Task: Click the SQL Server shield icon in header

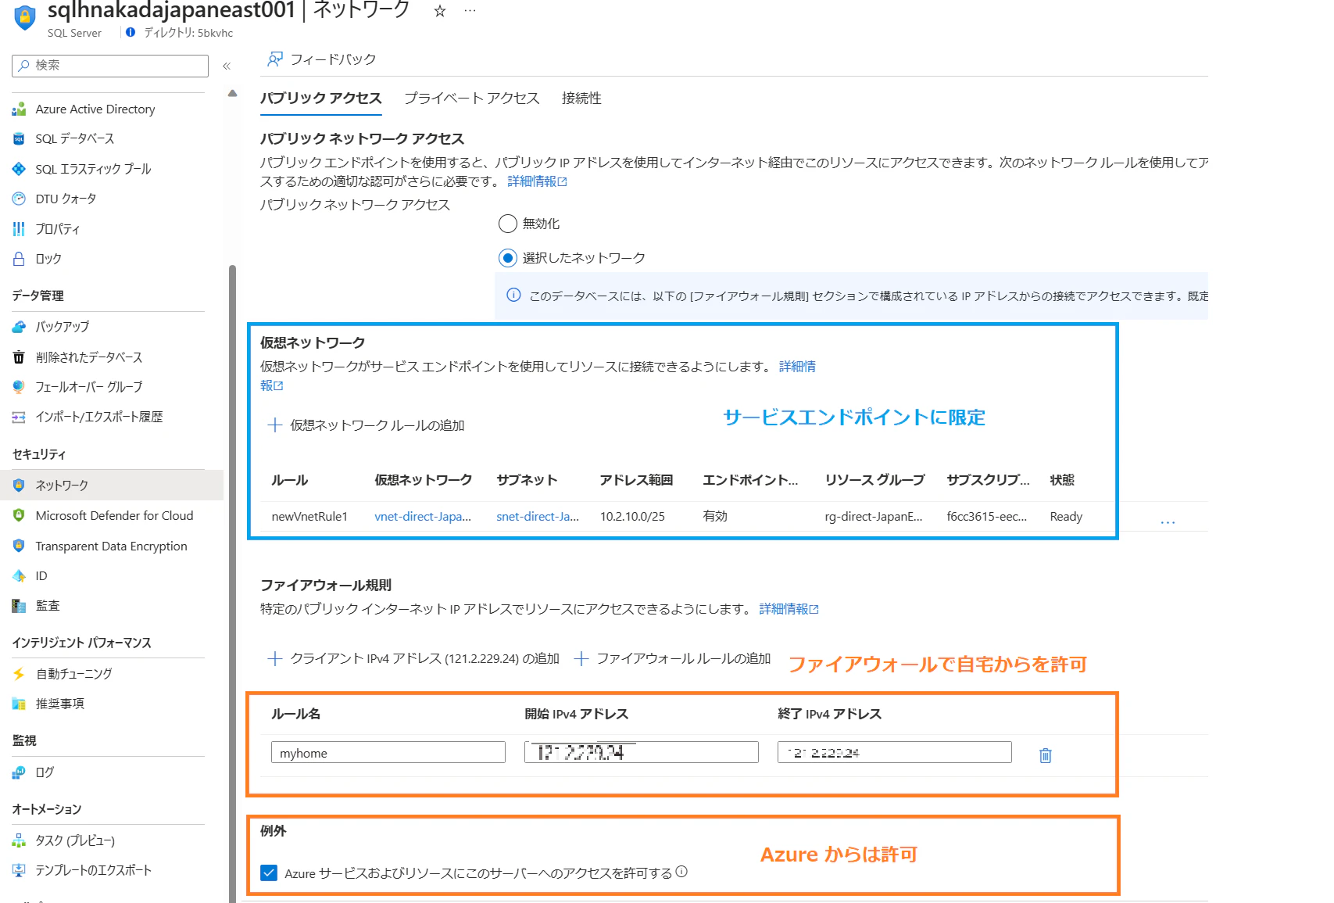Action: (25, 17)
